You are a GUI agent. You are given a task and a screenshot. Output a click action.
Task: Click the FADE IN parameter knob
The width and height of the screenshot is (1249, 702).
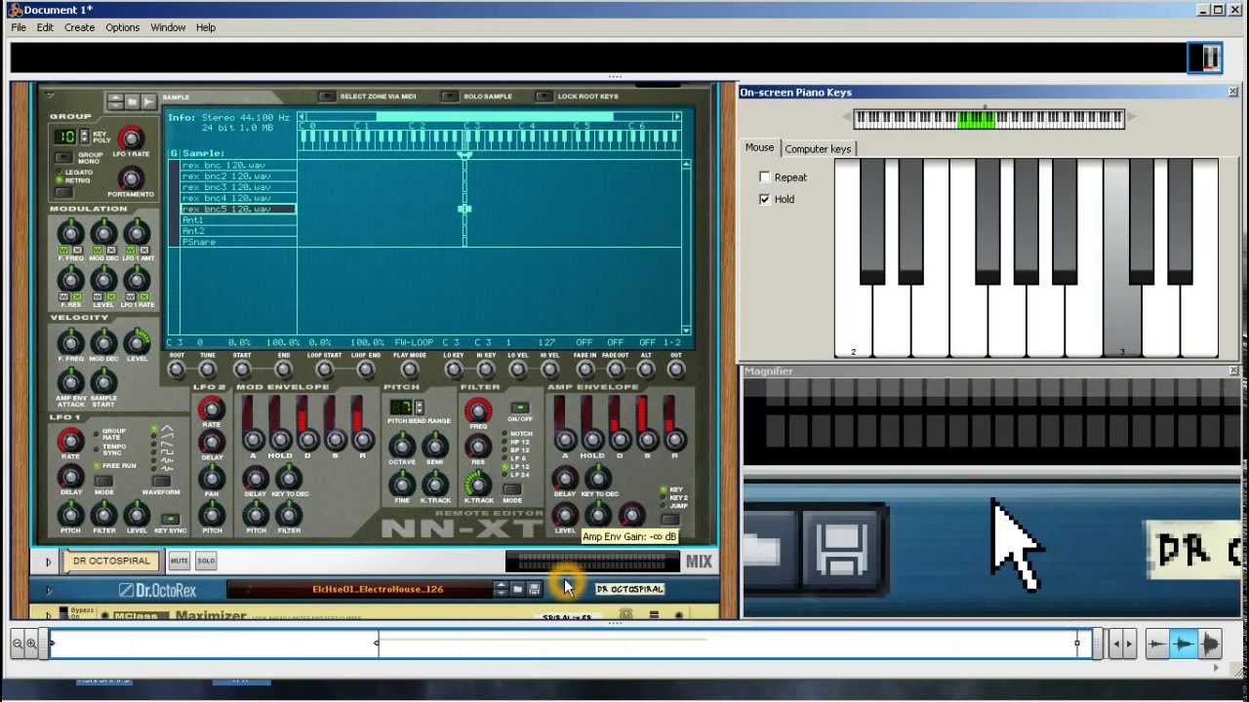point(584,369)
